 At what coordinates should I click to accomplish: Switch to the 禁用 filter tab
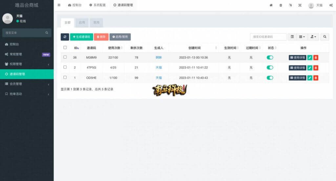point(96,23)
